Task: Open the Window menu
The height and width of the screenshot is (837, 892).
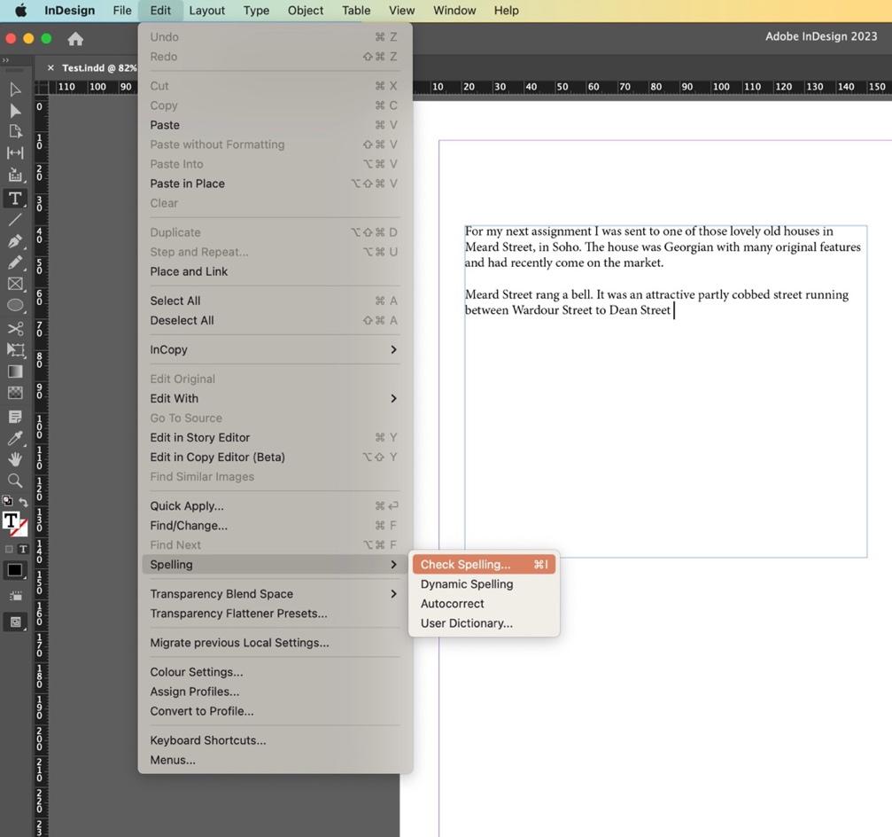Action: pyautogui.click(x=454, y=11)
